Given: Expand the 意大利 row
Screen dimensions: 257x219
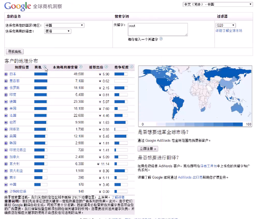Looking at the screenshot, I should click(x=6, y=164).
